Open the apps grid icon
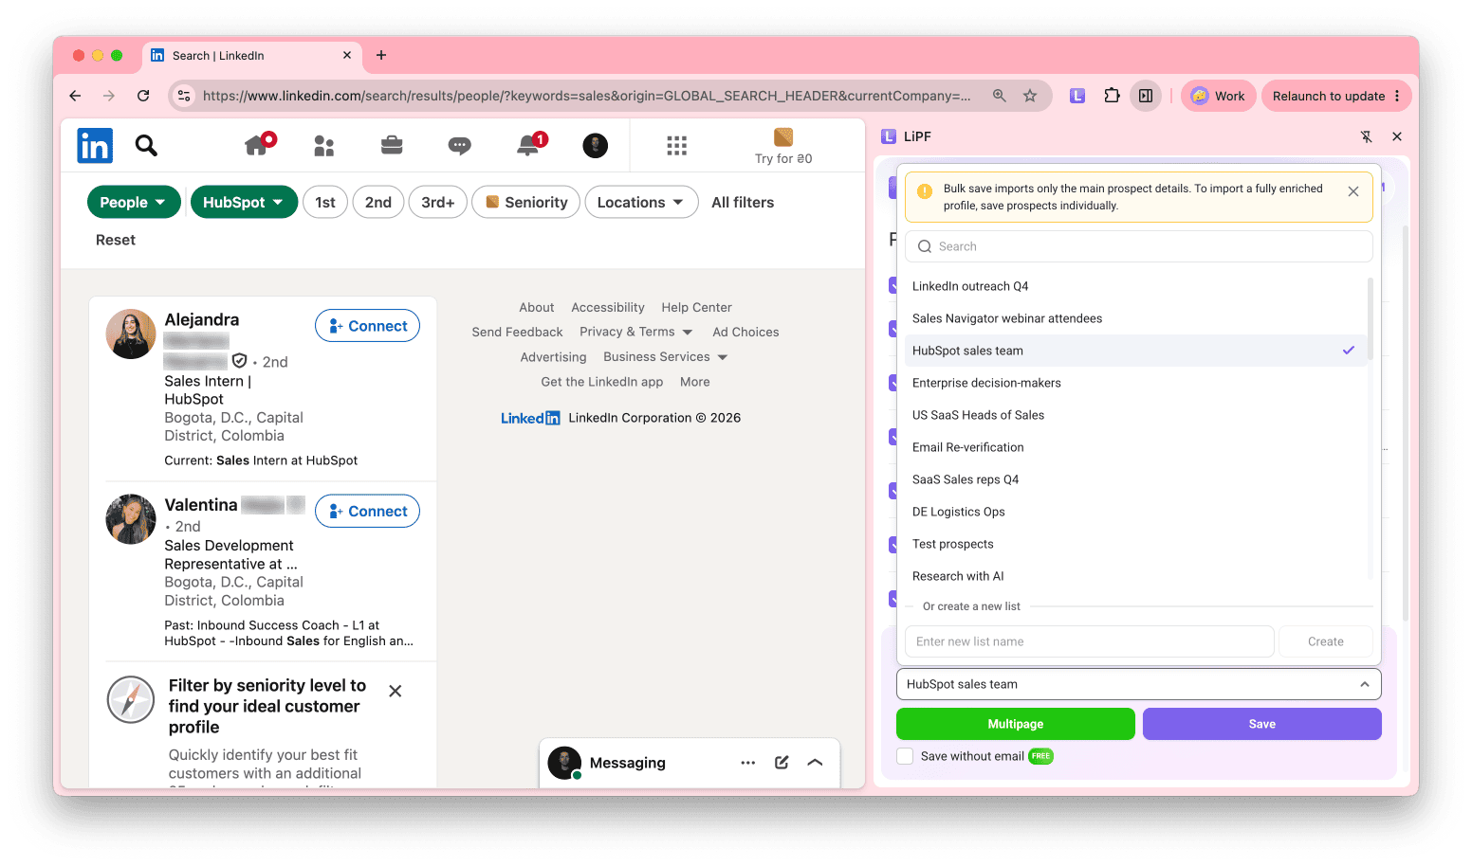The image size is (1472, 866). point(676,145)
